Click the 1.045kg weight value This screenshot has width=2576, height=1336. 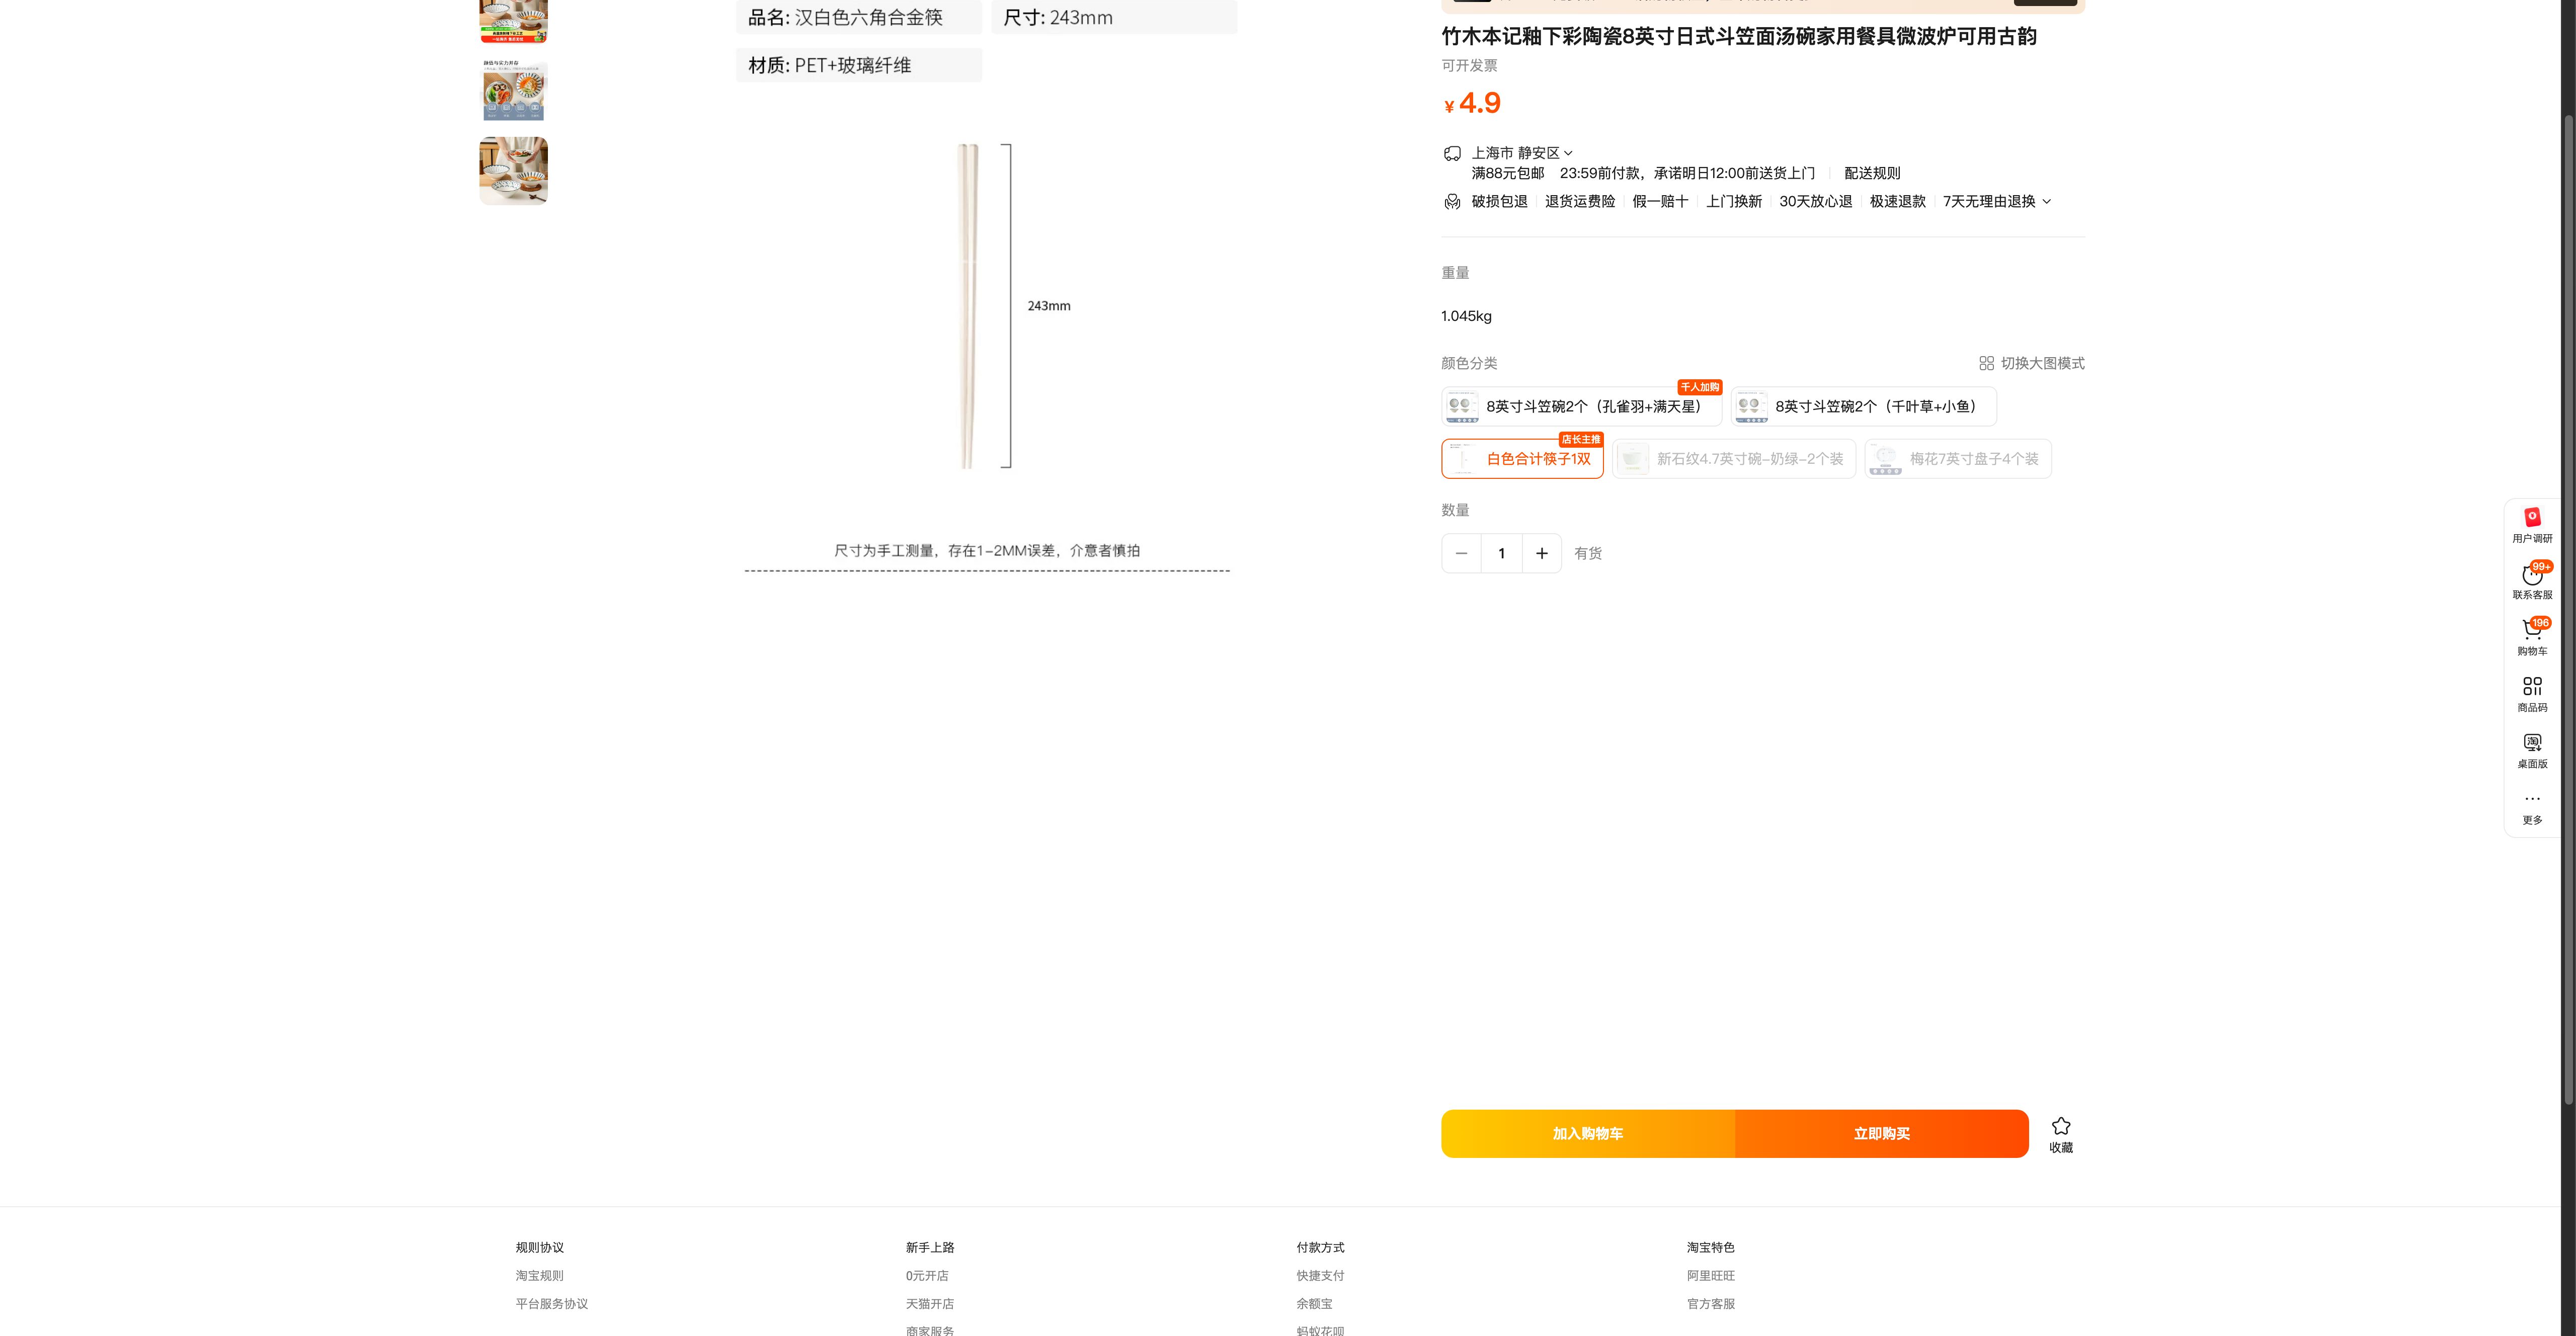[x=1466, y=316]
